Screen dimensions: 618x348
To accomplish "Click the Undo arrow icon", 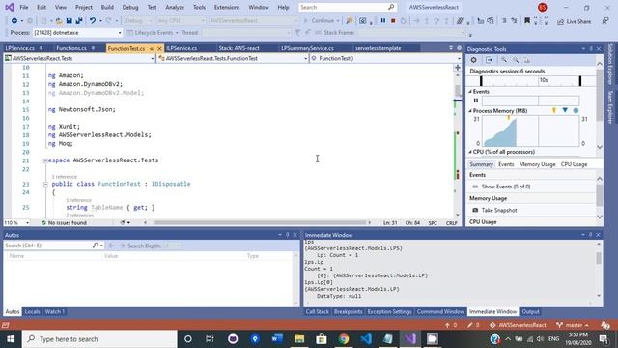I will (x=93, y=21).
